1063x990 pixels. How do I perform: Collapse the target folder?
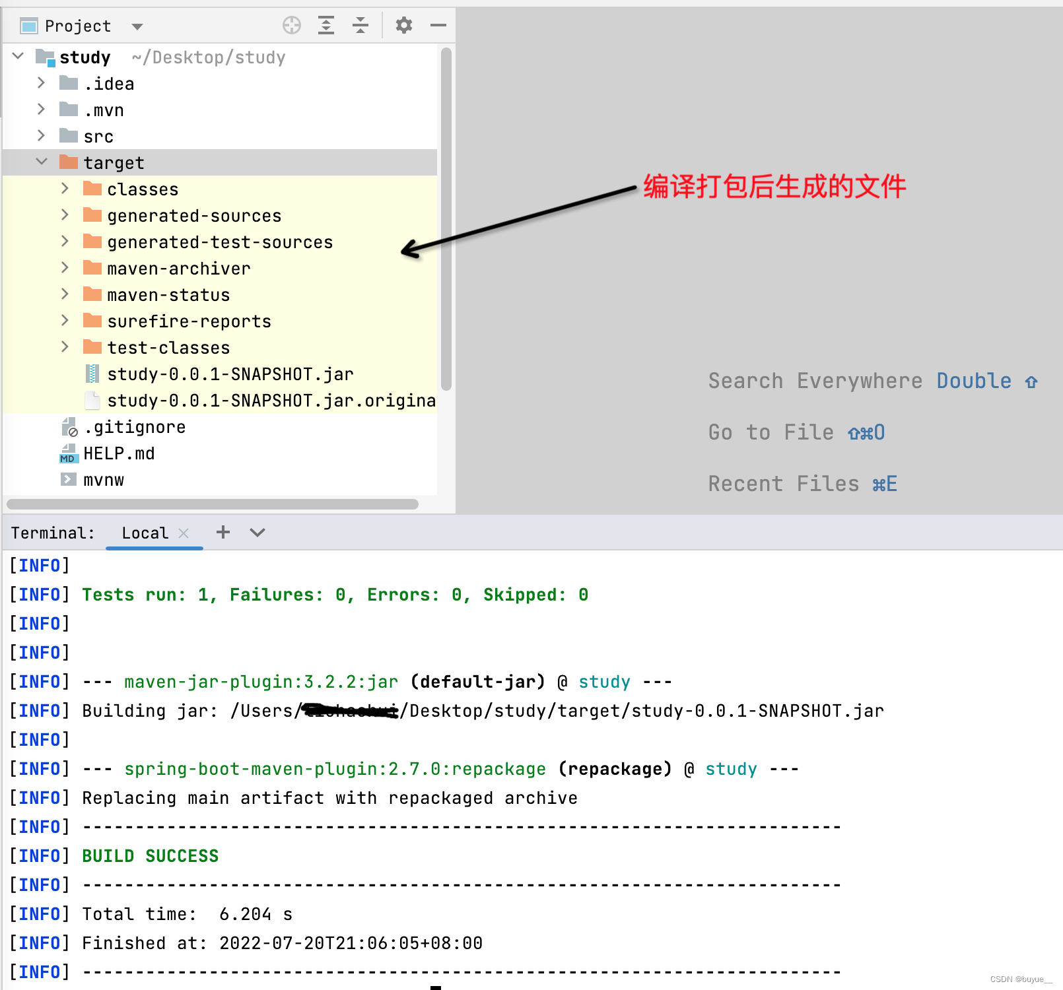click(42, 162)
